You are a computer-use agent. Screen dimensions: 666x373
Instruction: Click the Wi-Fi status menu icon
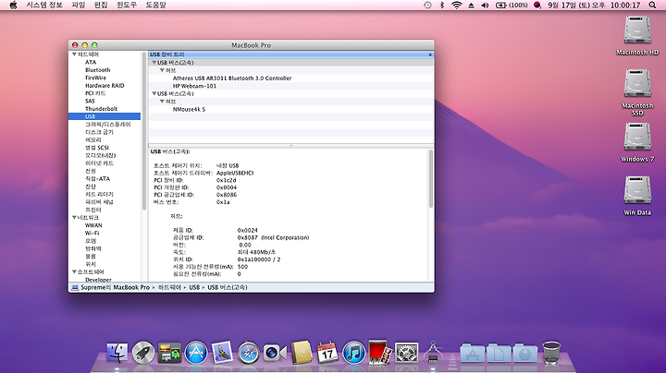(x=457, y=6)
